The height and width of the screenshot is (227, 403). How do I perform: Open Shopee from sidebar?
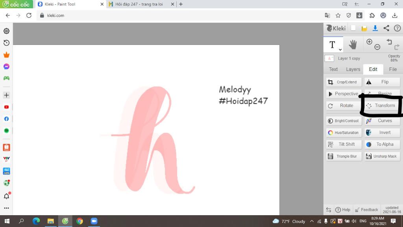click(x=6, y=147)
